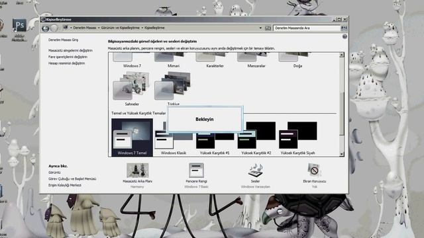Click the theme list scroll down arrow
The width and height of the screenshot is (424, 238).
click(342, 154)
